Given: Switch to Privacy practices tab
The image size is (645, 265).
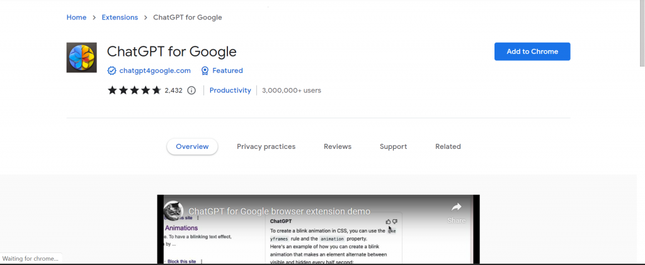Looking at the screenshot, I should [x=266, y=146].
